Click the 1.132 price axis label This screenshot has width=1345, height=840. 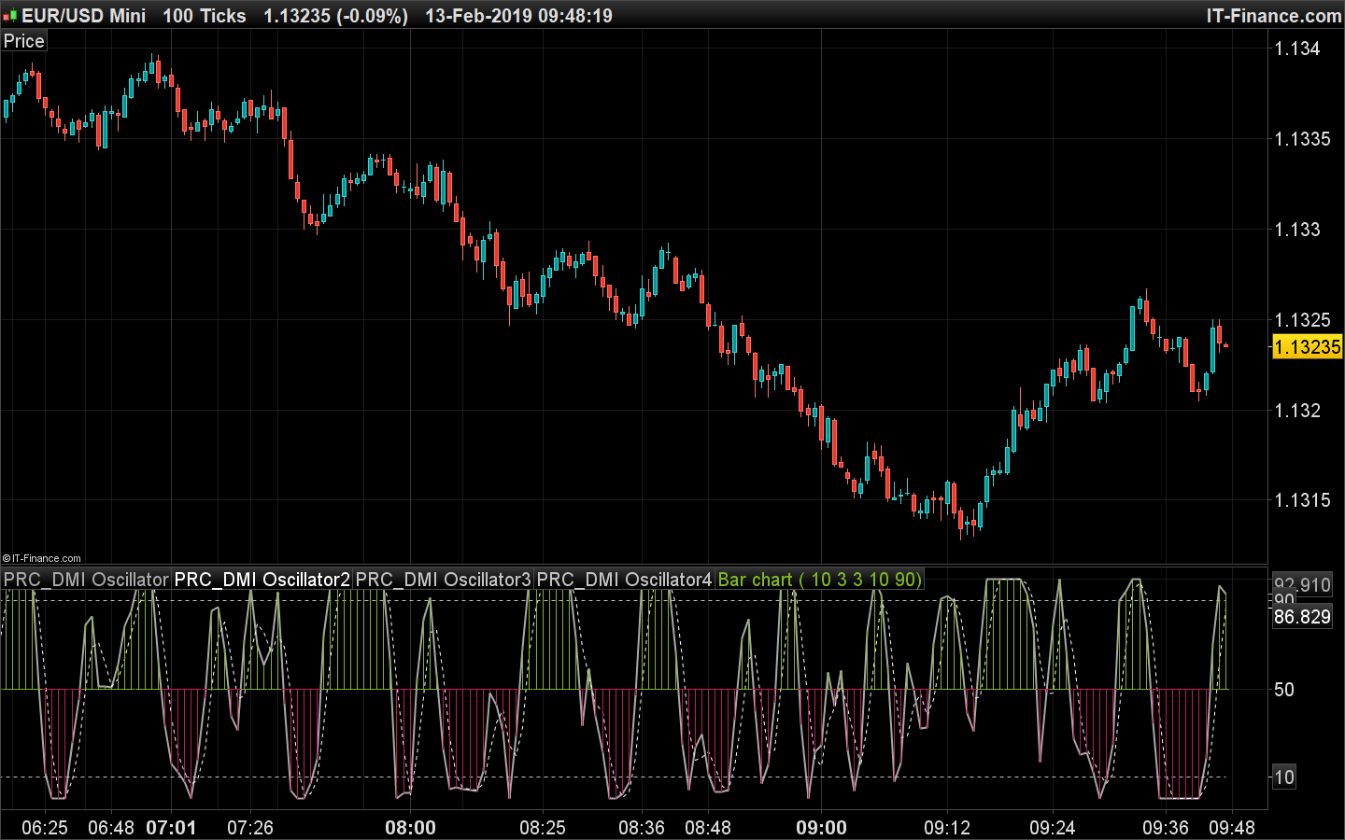pos(1297,411)
